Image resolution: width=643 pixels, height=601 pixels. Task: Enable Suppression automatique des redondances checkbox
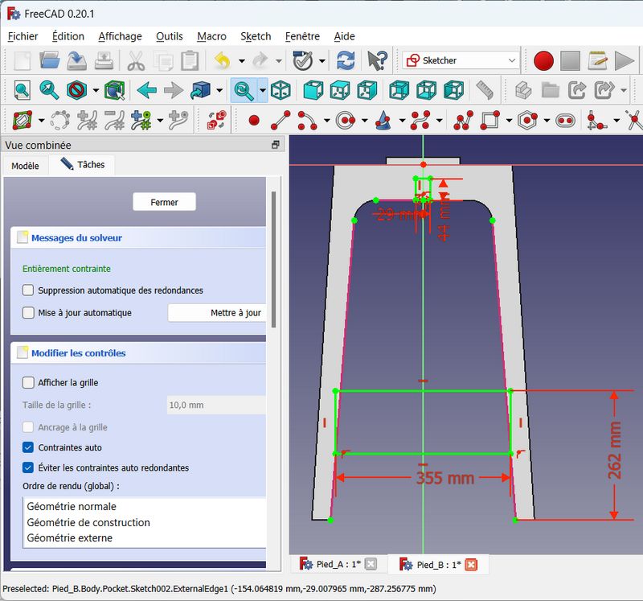tap(29, 290)
